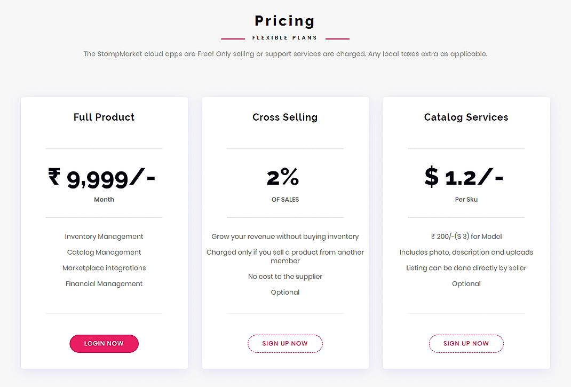Click the Pricing page title
Viewport: 571px width, 387px height.
(284, 20)
